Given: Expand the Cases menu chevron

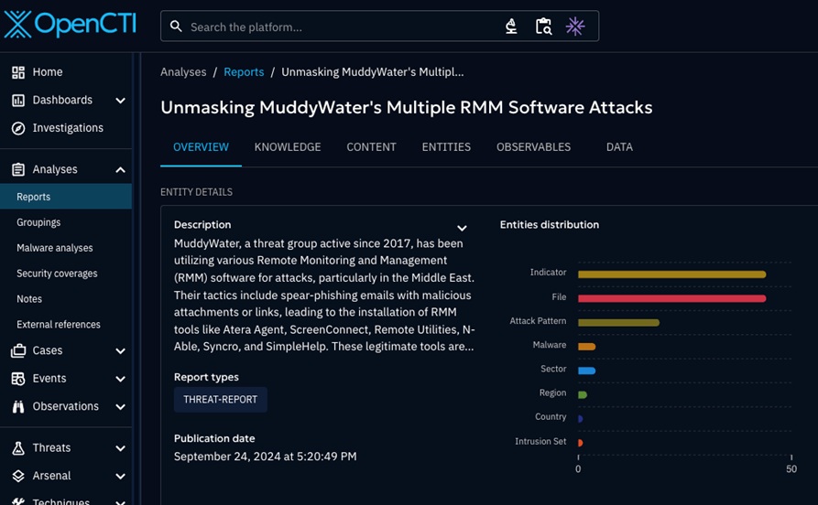Looking at the screenshot, I should [121, 351].
